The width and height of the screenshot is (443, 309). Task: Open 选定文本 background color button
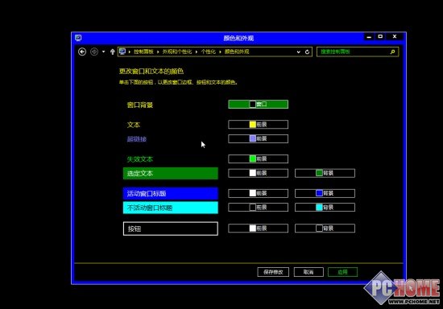point(325,173)
